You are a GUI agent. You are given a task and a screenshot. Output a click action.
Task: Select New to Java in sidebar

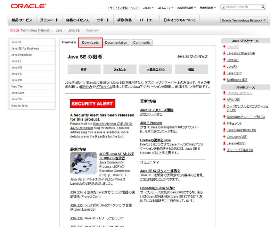point(32,106)
